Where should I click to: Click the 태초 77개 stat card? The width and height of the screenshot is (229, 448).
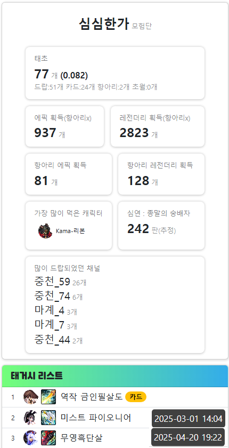click(115, 73)
